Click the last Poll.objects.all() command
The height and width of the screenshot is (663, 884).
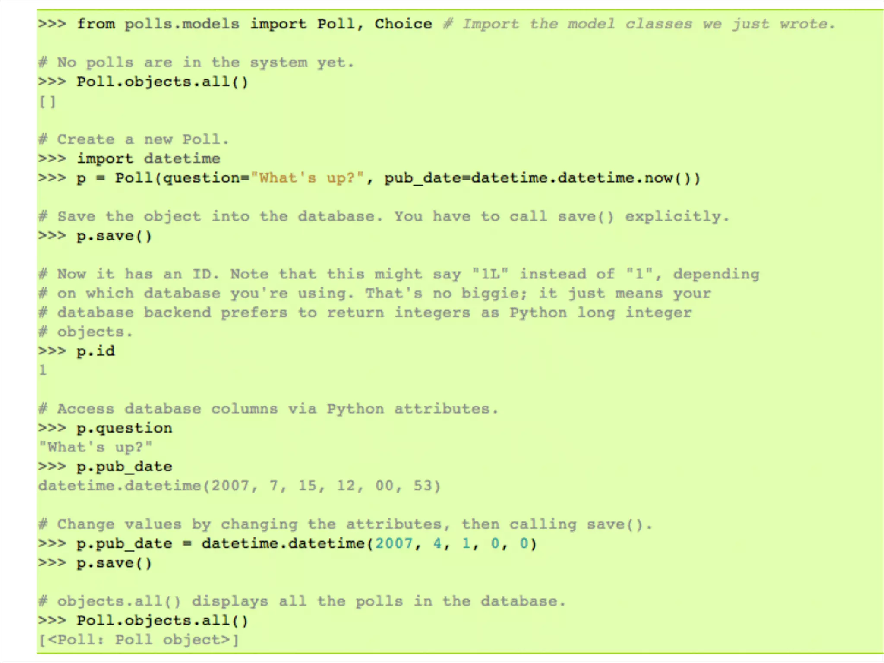point(162,620)
